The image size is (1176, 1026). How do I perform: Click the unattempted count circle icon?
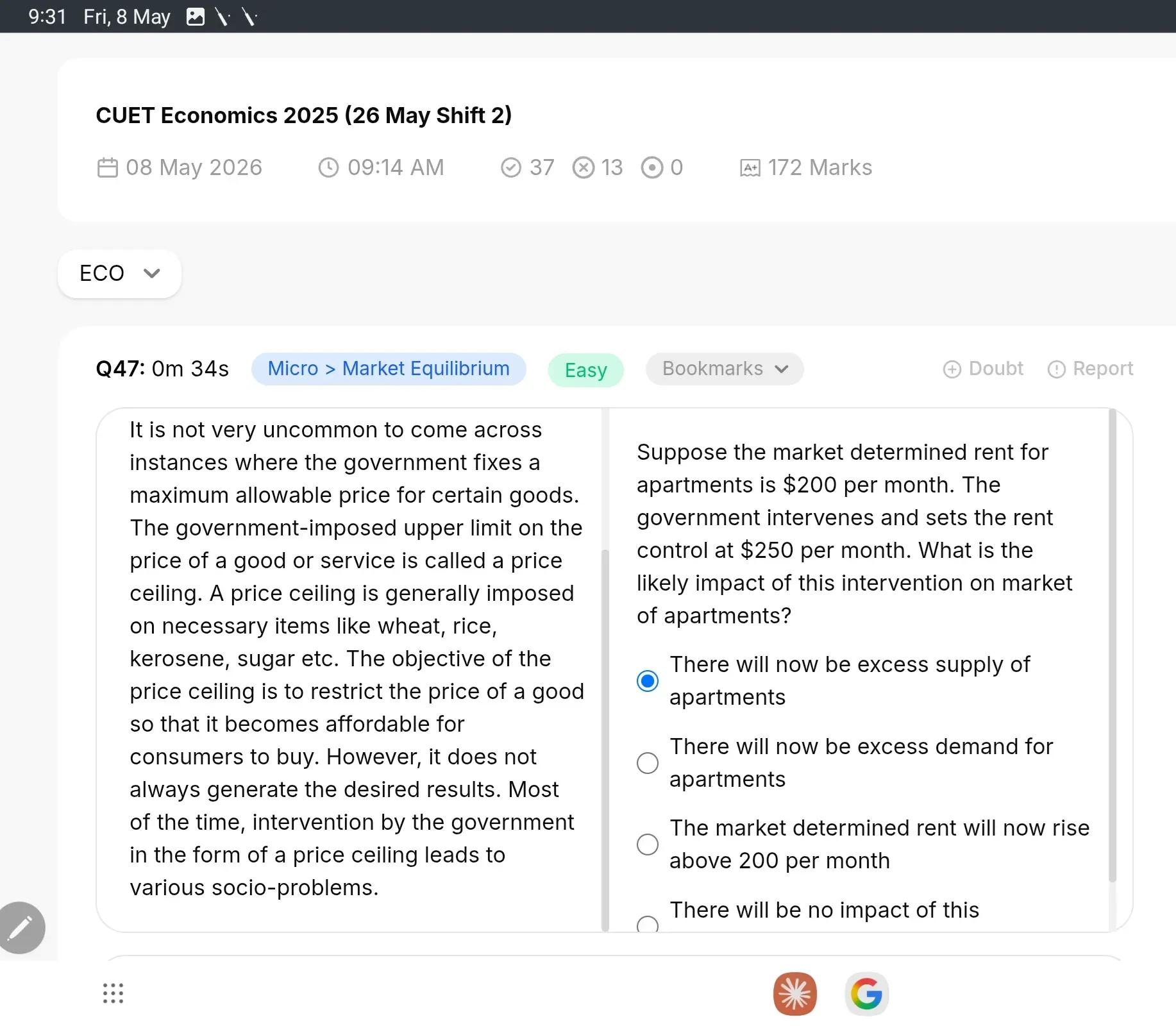point(652,168)
